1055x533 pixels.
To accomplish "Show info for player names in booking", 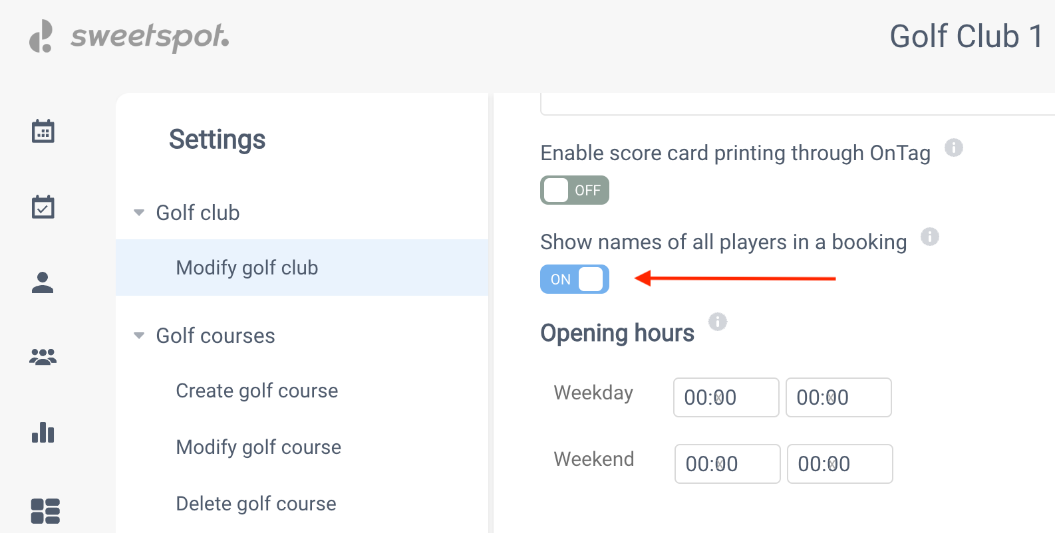I will tap(930, 236).
